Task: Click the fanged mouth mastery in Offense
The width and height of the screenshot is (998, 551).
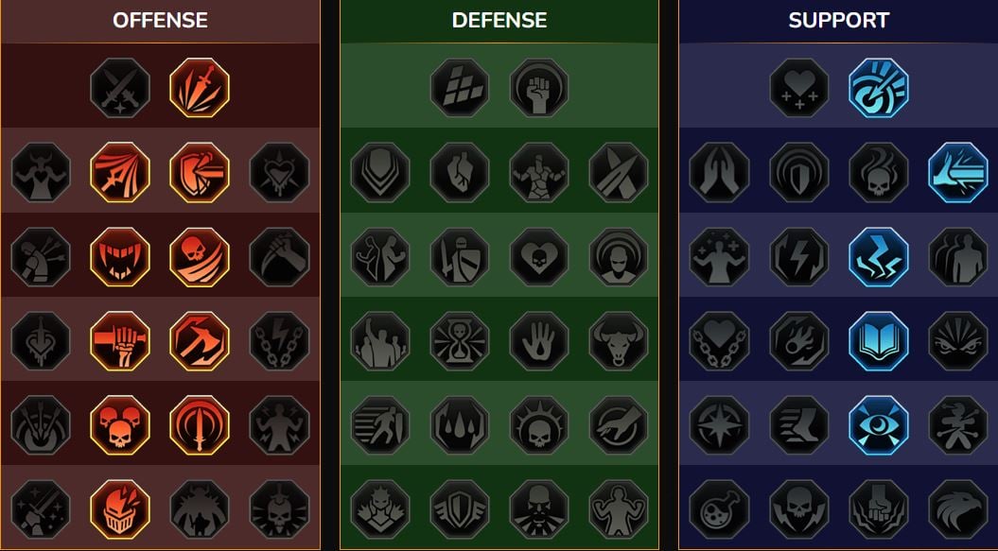Action: (119, 257)
